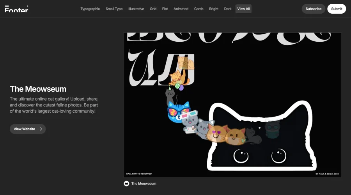
Task: Open the Typographic category
Action: [90, 9]
